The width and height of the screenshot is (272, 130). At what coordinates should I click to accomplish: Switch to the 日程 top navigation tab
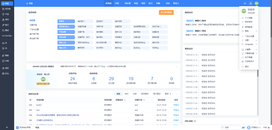[x=117, y=3]
